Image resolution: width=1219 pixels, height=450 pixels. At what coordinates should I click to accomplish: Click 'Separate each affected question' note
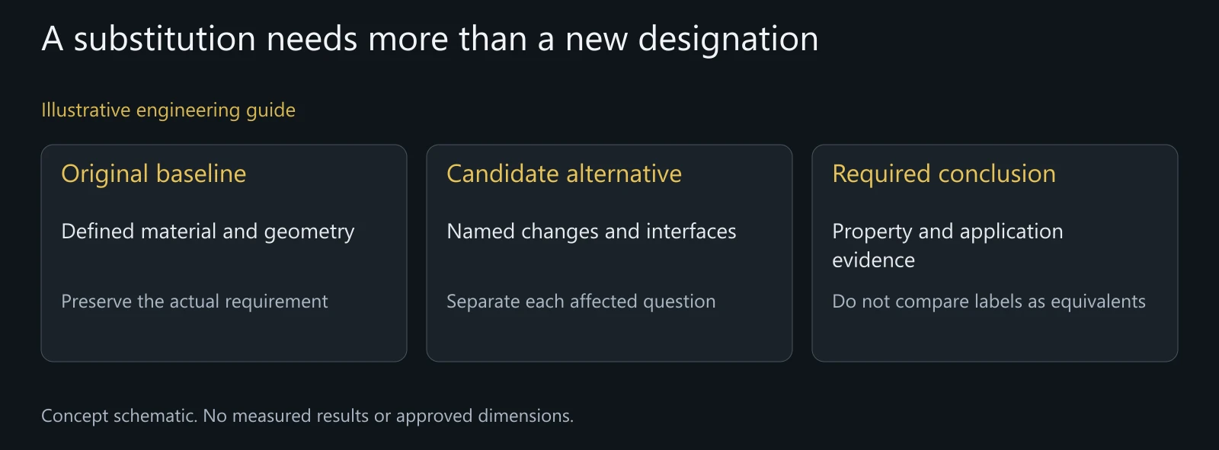tap(581, 302)
